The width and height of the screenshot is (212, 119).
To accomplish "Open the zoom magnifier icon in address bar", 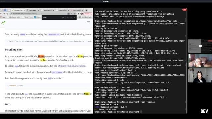I will click(72, 14).
